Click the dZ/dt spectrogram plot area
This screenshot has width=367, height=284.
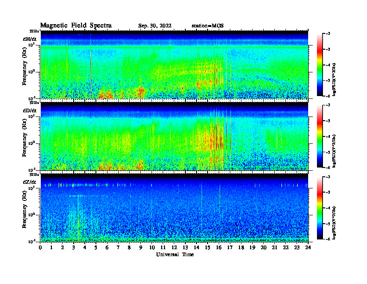pyautogui.click(x=174, y=208)
